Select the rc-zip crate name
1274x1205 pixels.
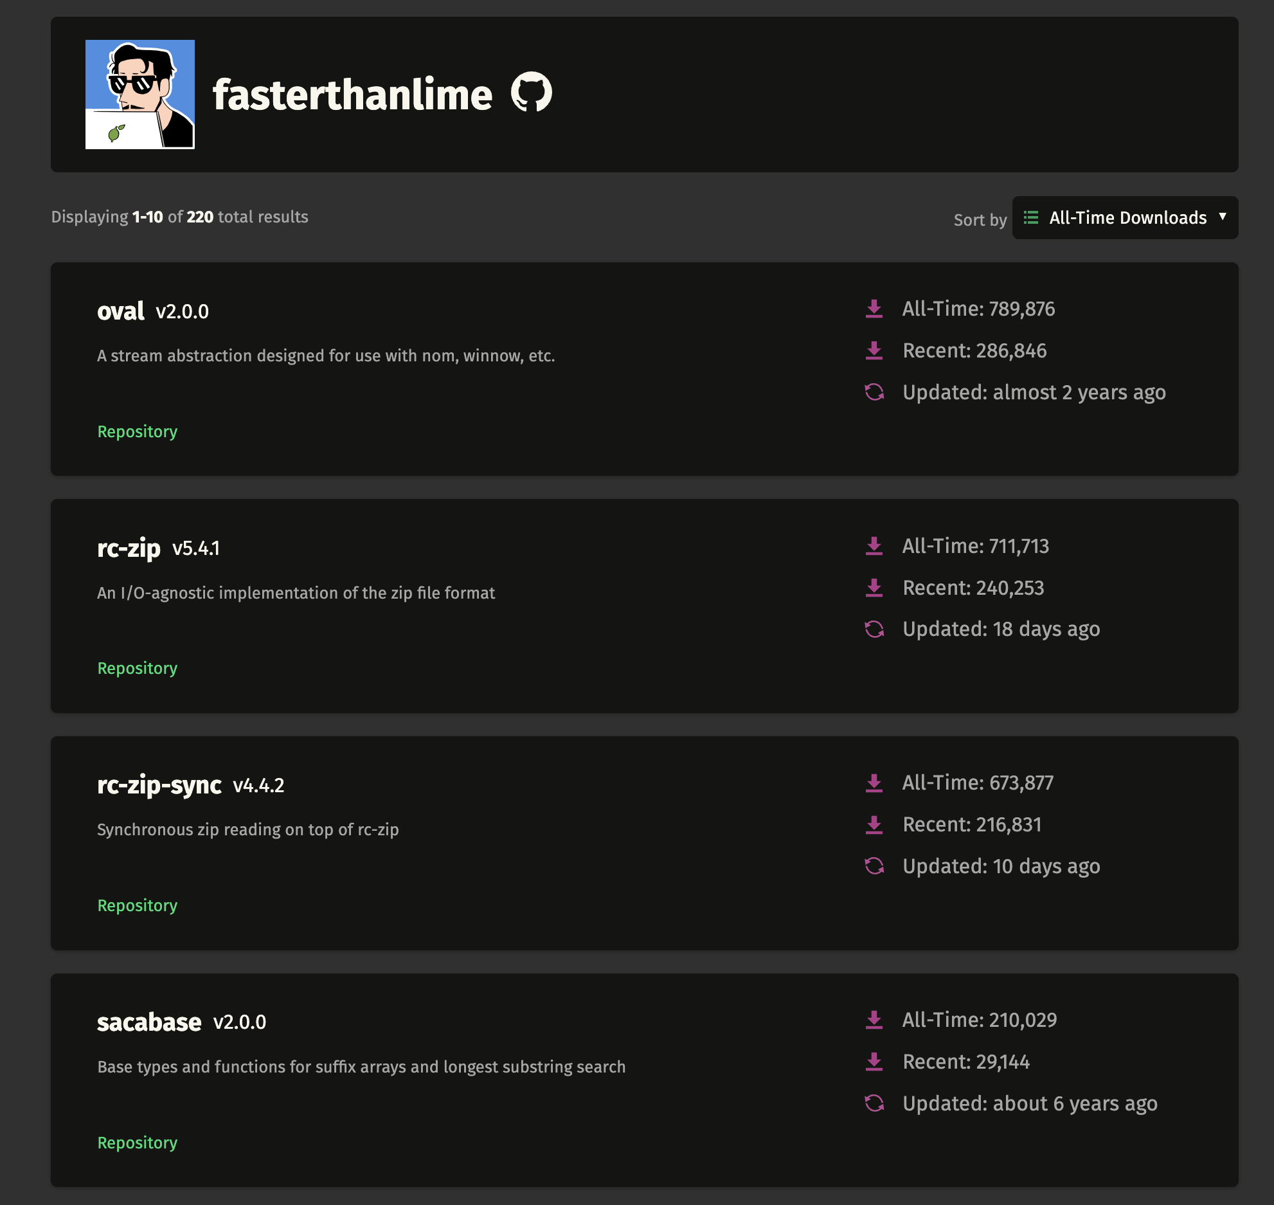click(x=129, y=548)
